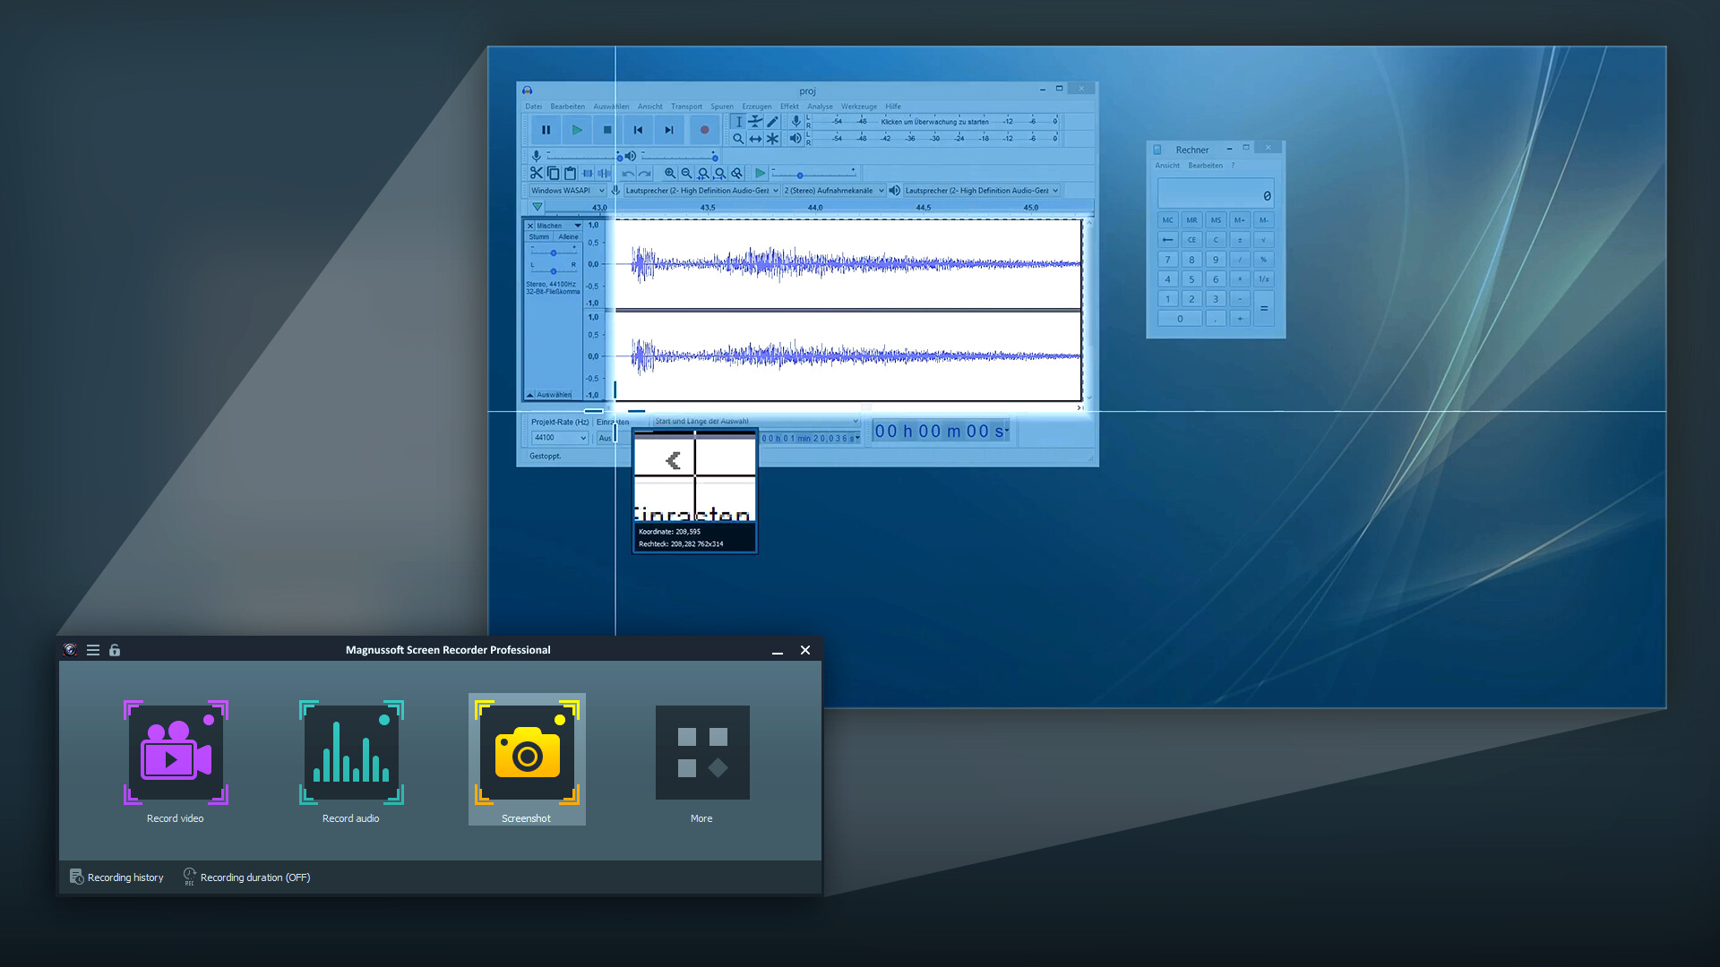Expand the Windows WASAPI host dropdown

[x=564, y=190]
